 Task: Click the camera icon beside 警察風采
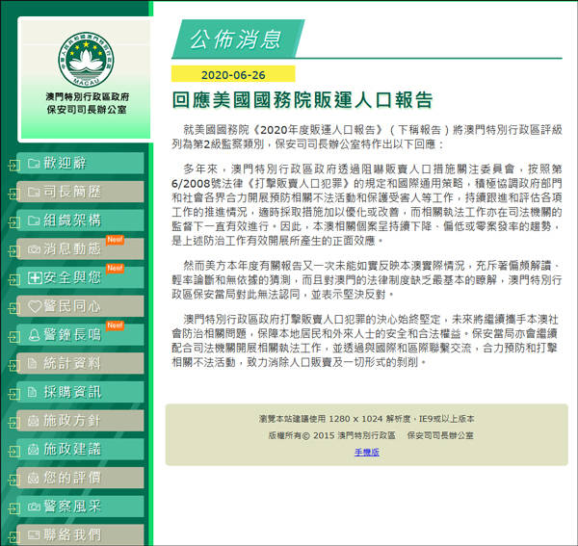click(34, 506)
